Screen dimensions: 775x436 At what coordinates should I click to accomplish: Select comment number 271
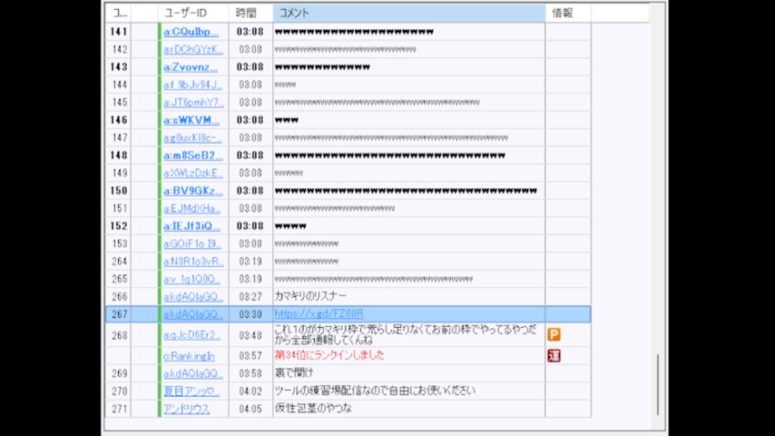[119, 409]
